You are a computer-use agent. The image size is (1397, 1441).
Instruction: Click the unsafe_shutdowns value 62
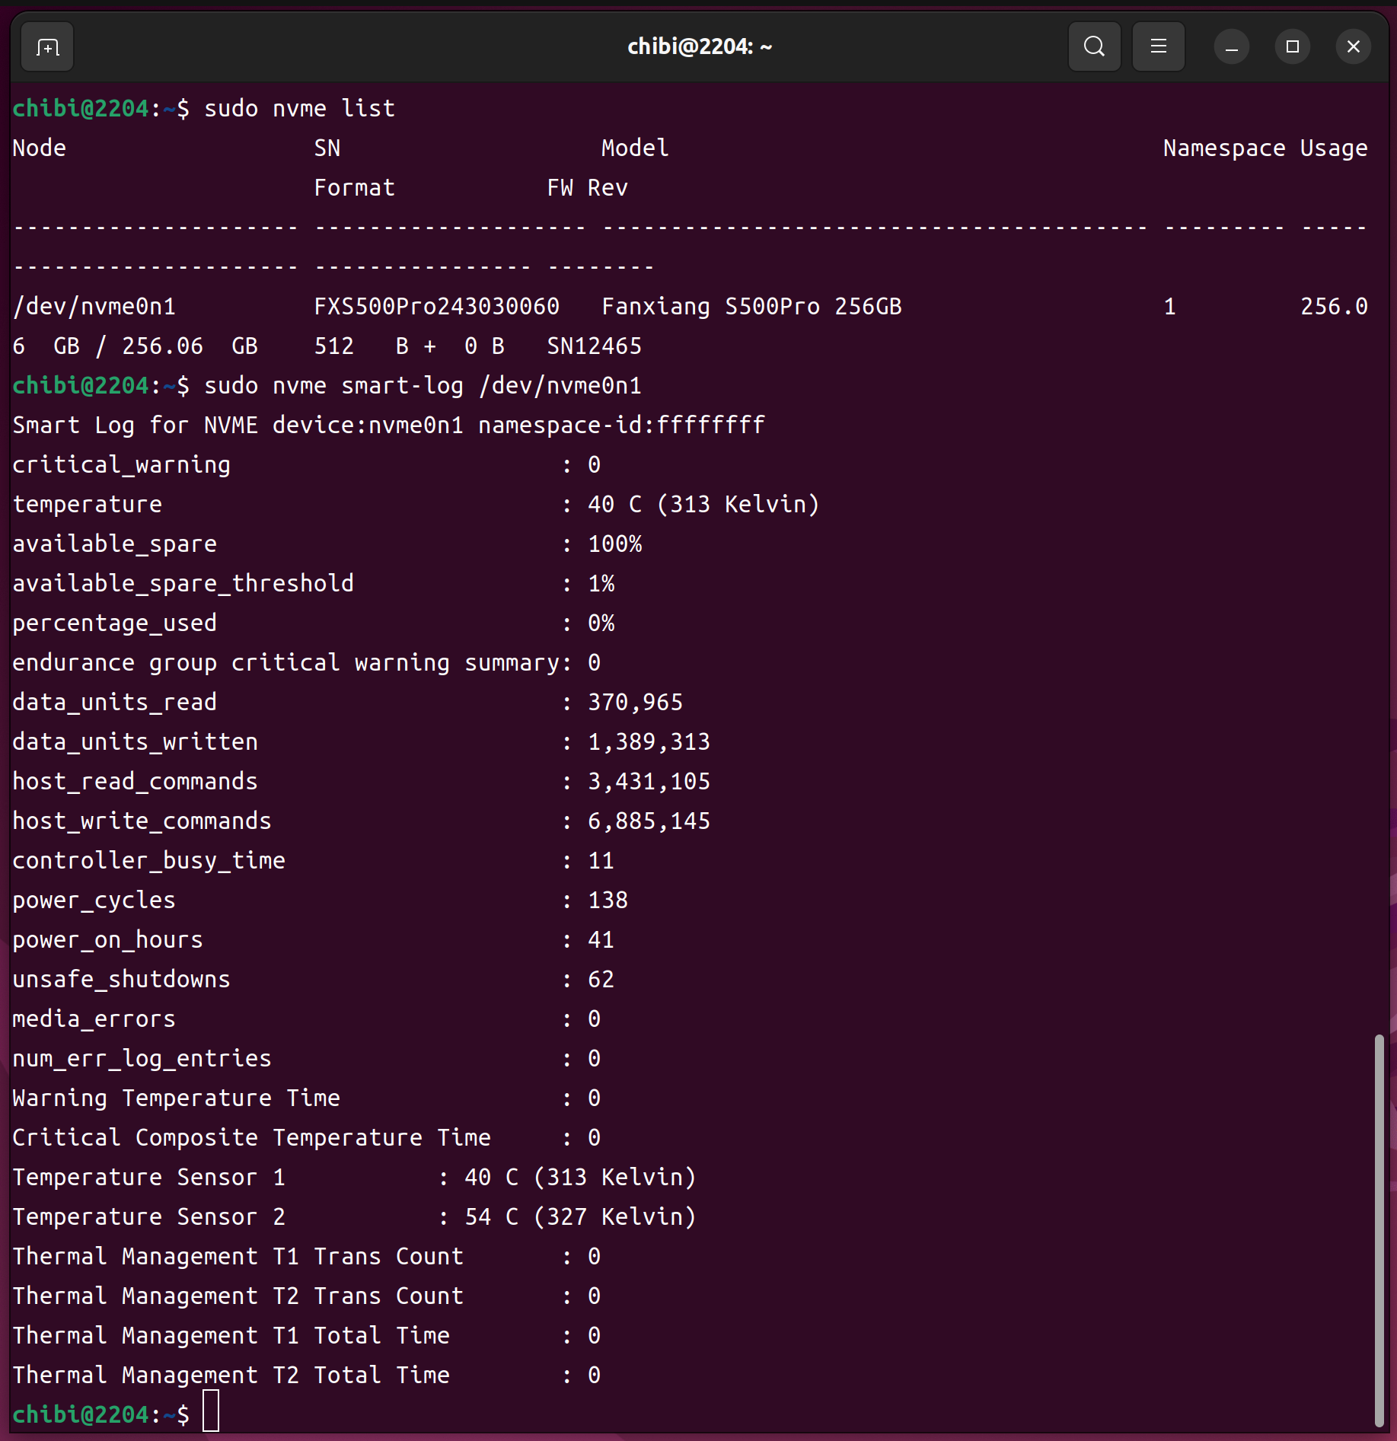click(x=601, y=980)
